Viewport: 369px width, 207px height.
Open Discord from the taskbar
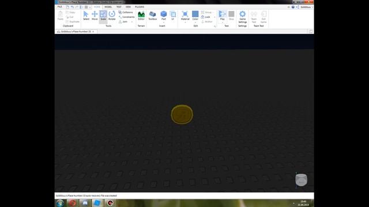click(85, 203)
